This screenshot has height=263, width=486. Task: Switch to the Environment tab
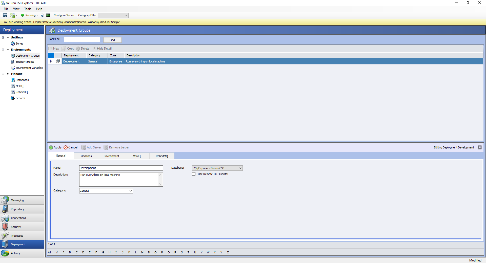[112, 156]
